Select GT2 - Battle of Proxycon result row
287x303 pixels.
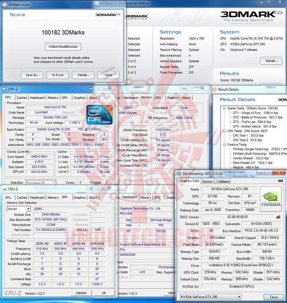tap(258, 117)
